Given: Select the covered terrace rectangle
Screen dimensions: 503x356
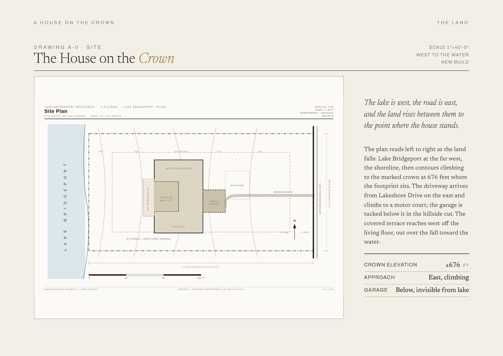Looking at the screenshot, I should tap(148, 197).
